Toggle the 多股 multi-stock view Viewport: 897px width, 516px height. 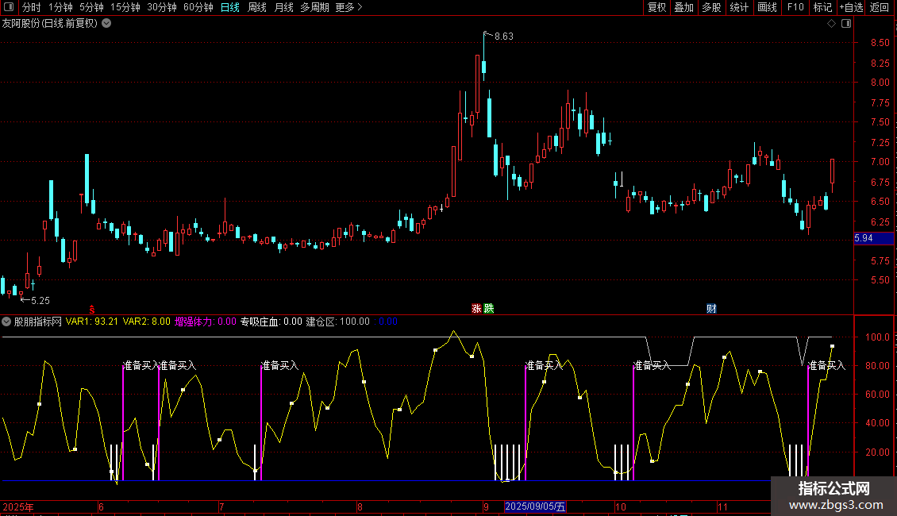(x=711, y=7)
